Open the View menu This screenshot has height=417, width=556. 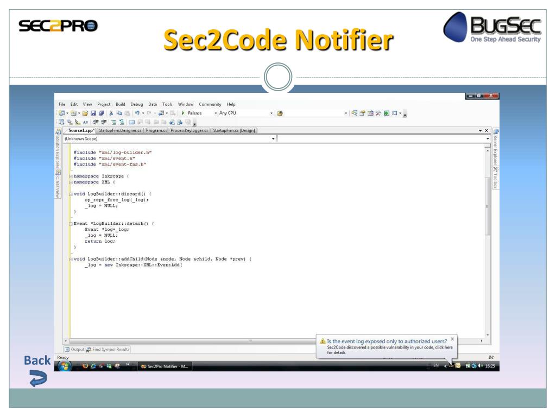[87, 104]
